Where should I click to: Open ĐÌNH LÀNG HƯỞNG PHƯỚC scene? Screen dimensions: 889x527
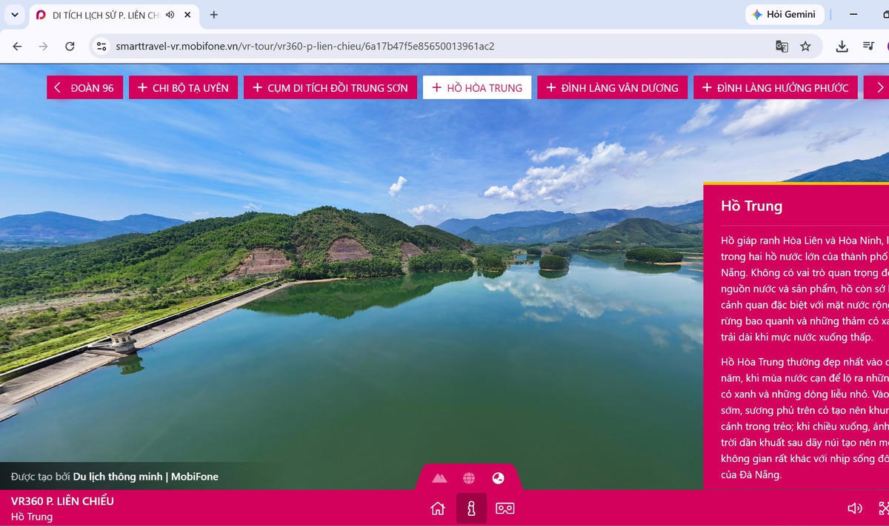(776, 87)
